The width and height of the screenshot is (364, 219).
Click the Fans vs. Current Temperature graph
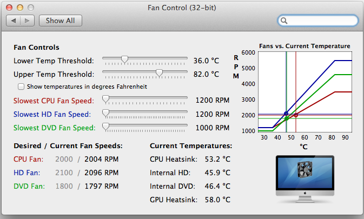305,92
